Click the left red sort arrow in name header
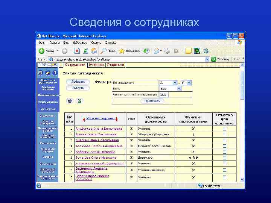The image size is (271, 203). tap(84, 119)
